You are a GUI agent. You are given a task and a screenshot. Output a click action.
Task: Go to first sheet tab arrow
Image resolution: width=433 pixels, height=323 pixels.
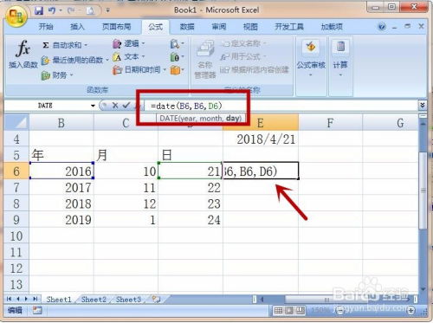pos(9,299)
